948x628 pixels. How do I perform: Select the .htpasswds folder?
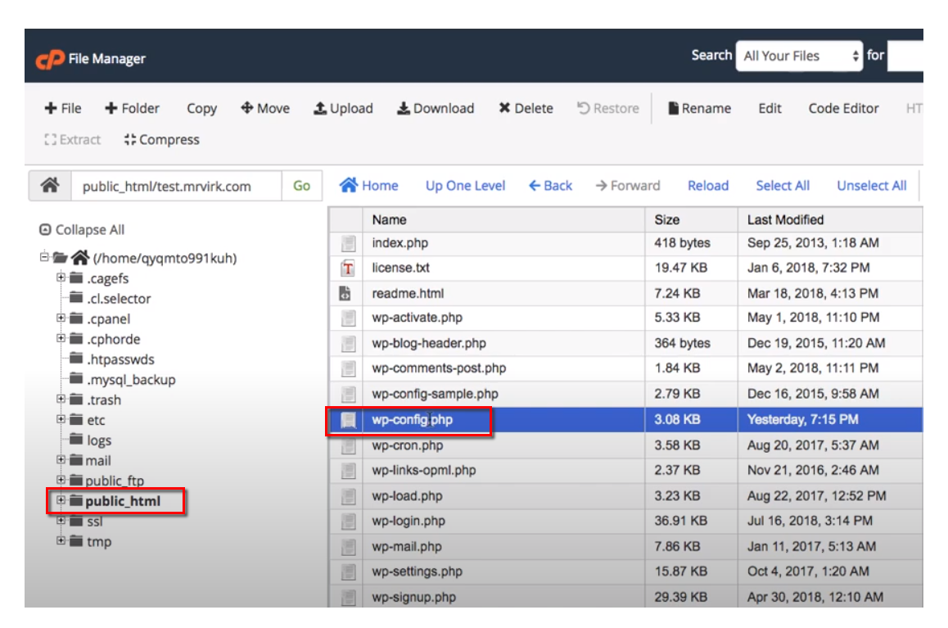point(112,359)
